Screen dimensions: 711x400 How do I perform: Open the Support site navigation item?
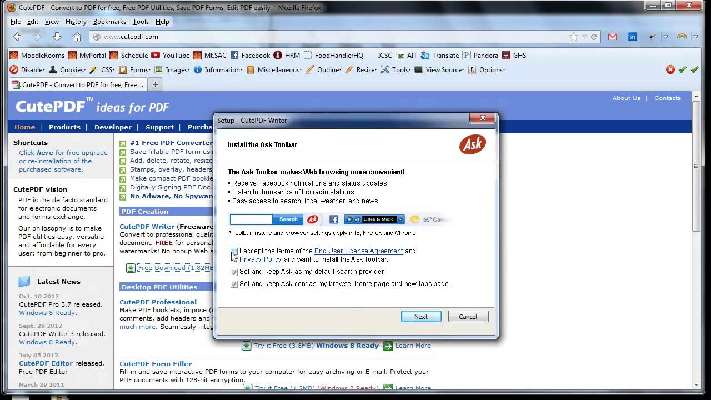click(x=159, y=127)
